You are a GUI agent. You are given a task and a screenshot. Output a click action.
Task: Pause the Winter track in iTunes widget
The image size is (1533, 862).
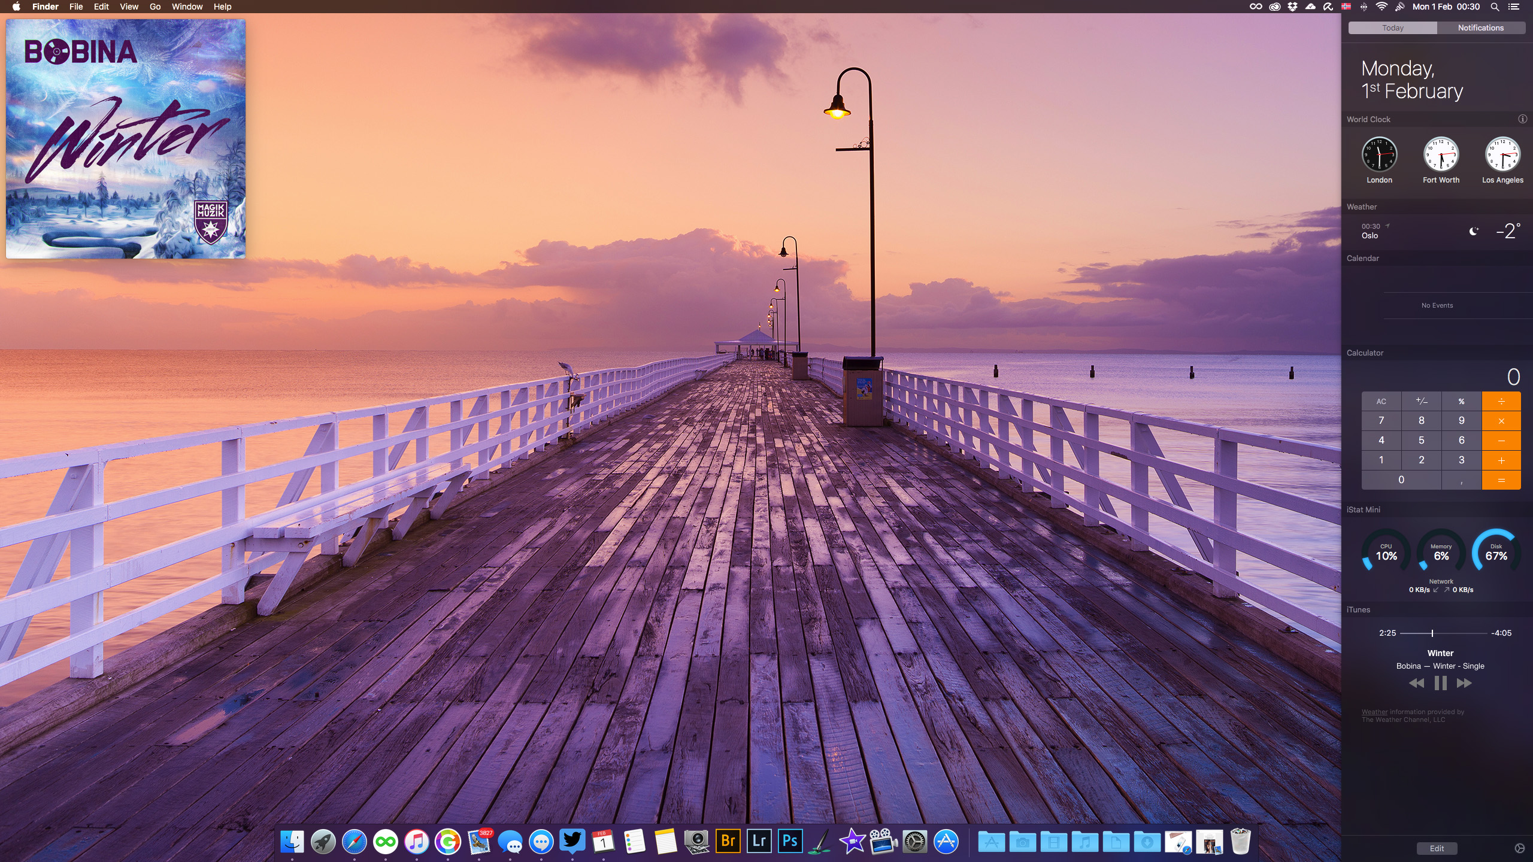(1440, 683)
